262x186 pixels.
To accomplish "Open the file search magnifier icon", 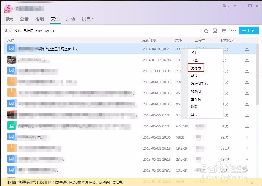I will click(206, 31).
